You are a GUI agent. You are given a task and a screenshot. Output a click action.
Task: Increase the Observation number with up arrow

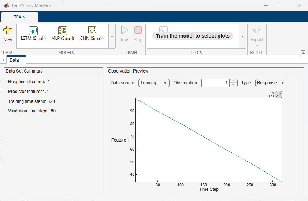[x=234, y=81]
